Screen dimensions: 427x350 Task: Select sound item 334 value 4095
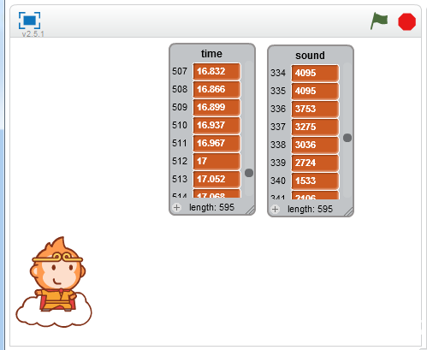315,73
